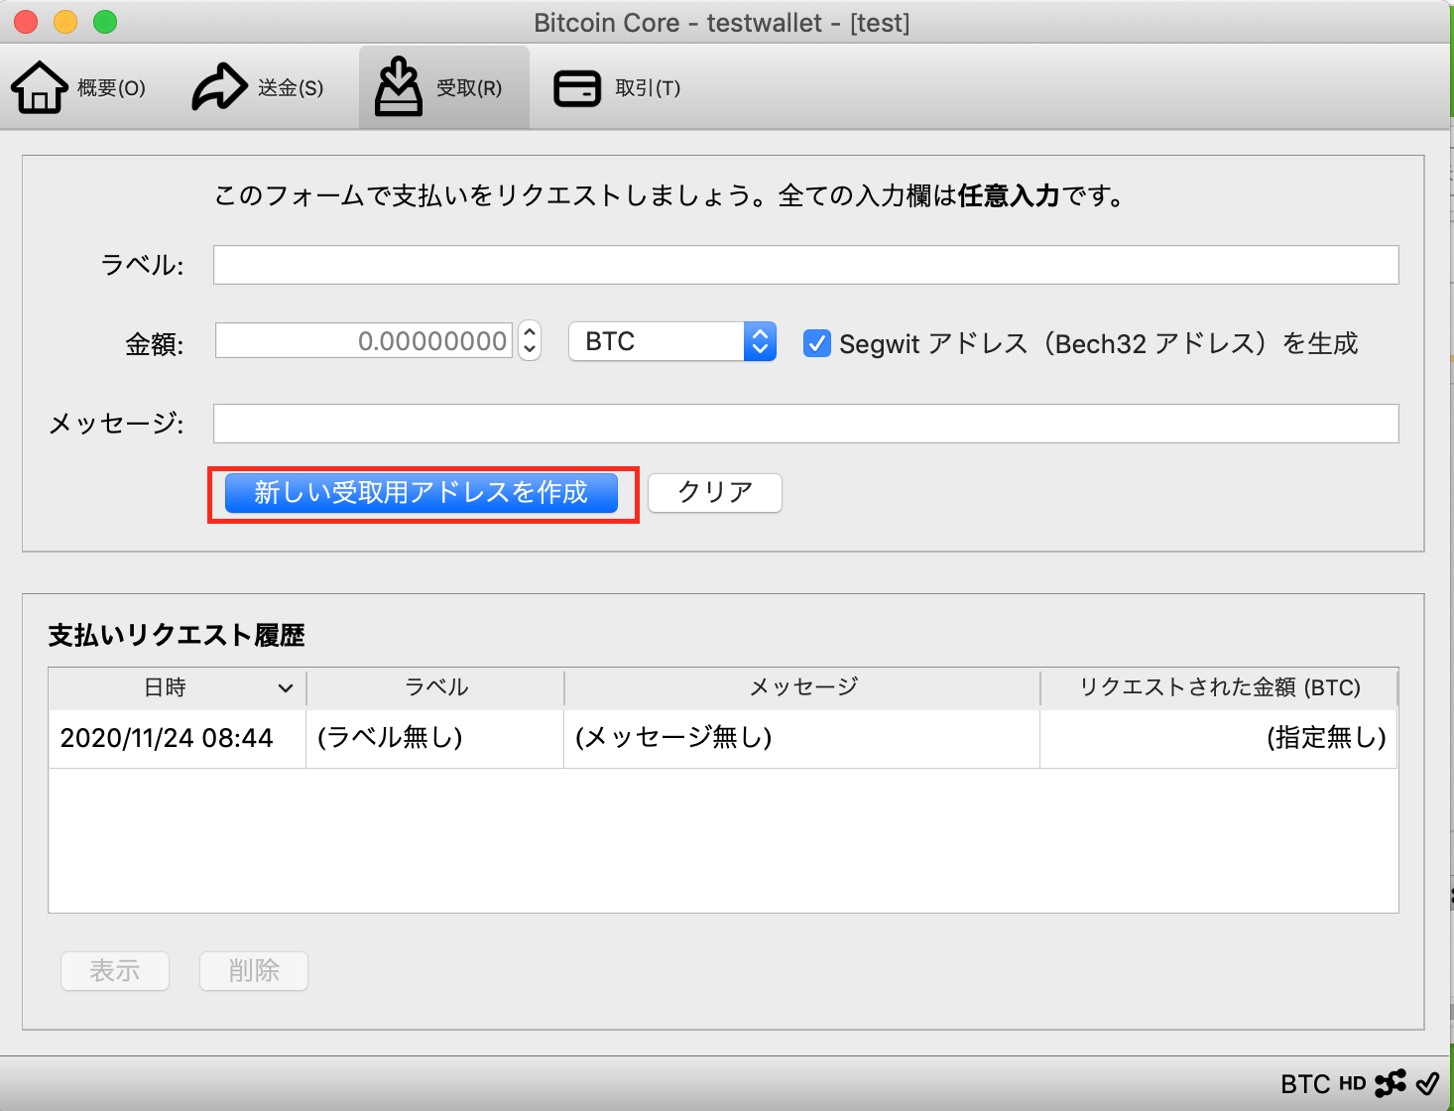Click the down arrow to decrease 金額
Screen dimensions: 1454x1111
click(x=531, y=349)
